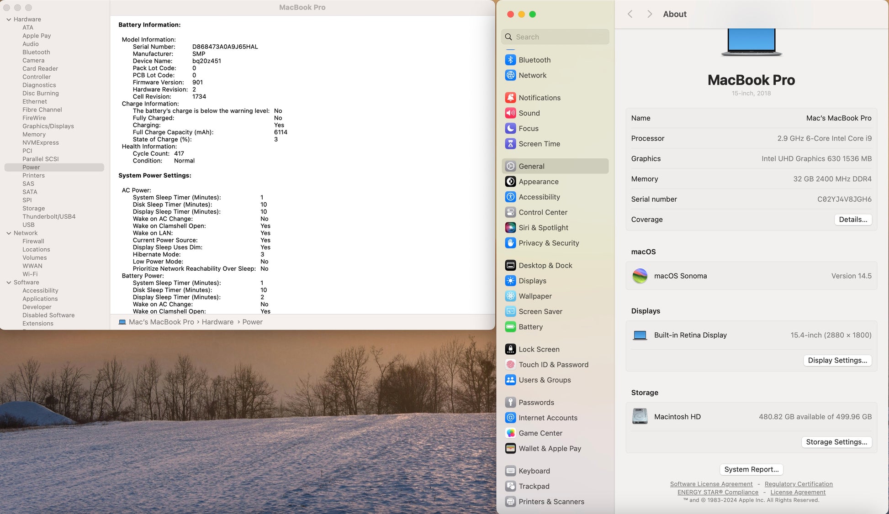Open Focus moon icon
Image resolution: width=889 pixels, height=514 pixels.
510,129
